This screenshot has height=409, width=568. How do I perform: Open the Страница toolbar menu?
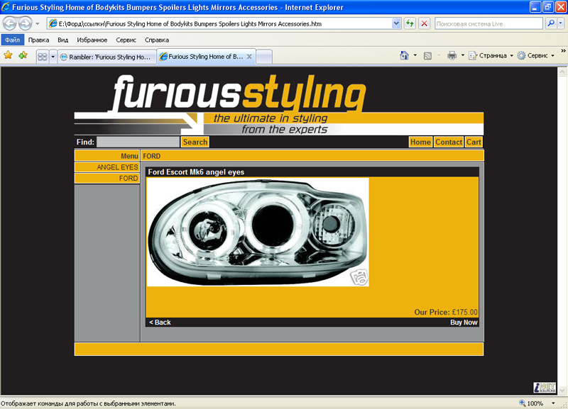click(x=491, y=55)
